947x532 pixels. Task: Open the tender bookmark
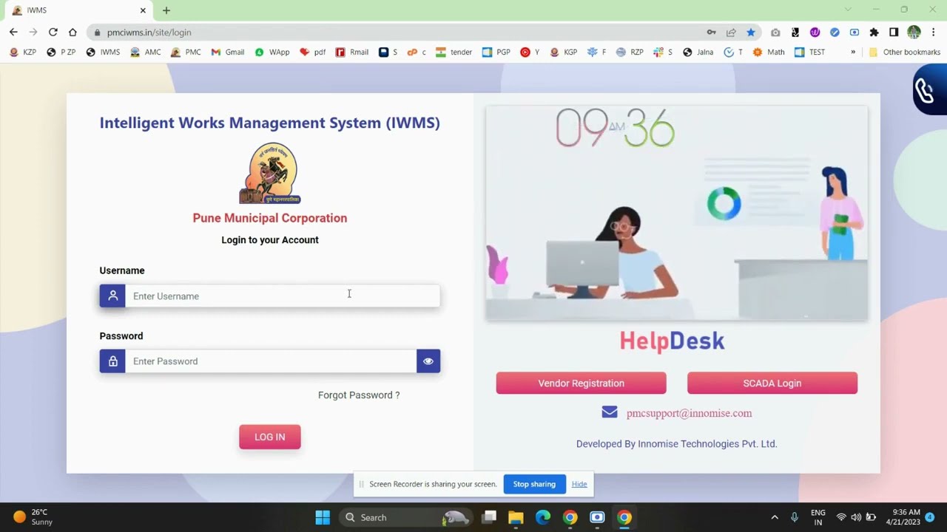click(454, 52)
